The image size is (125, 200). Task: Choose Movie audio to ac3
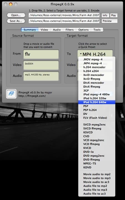[x=97, y=182]
